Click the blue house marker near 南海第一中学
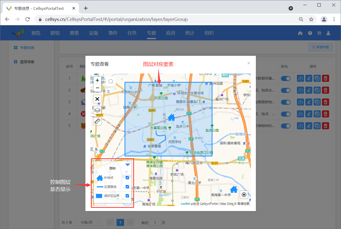The height and width of the screenshot is (229, 341). pos(234,189)
